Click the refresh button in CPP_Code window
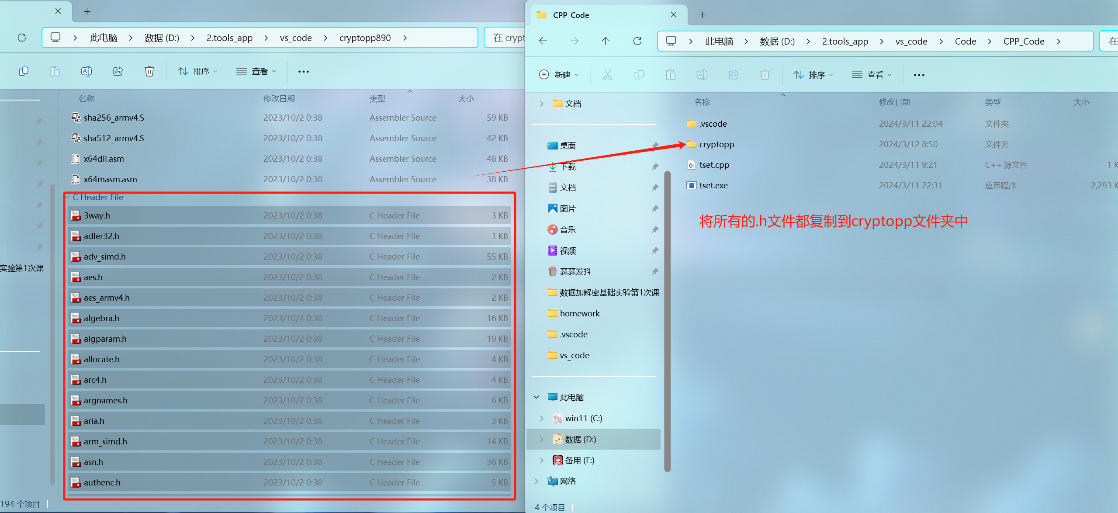This screenshot has width=1118, height=513. pos(637,41)
